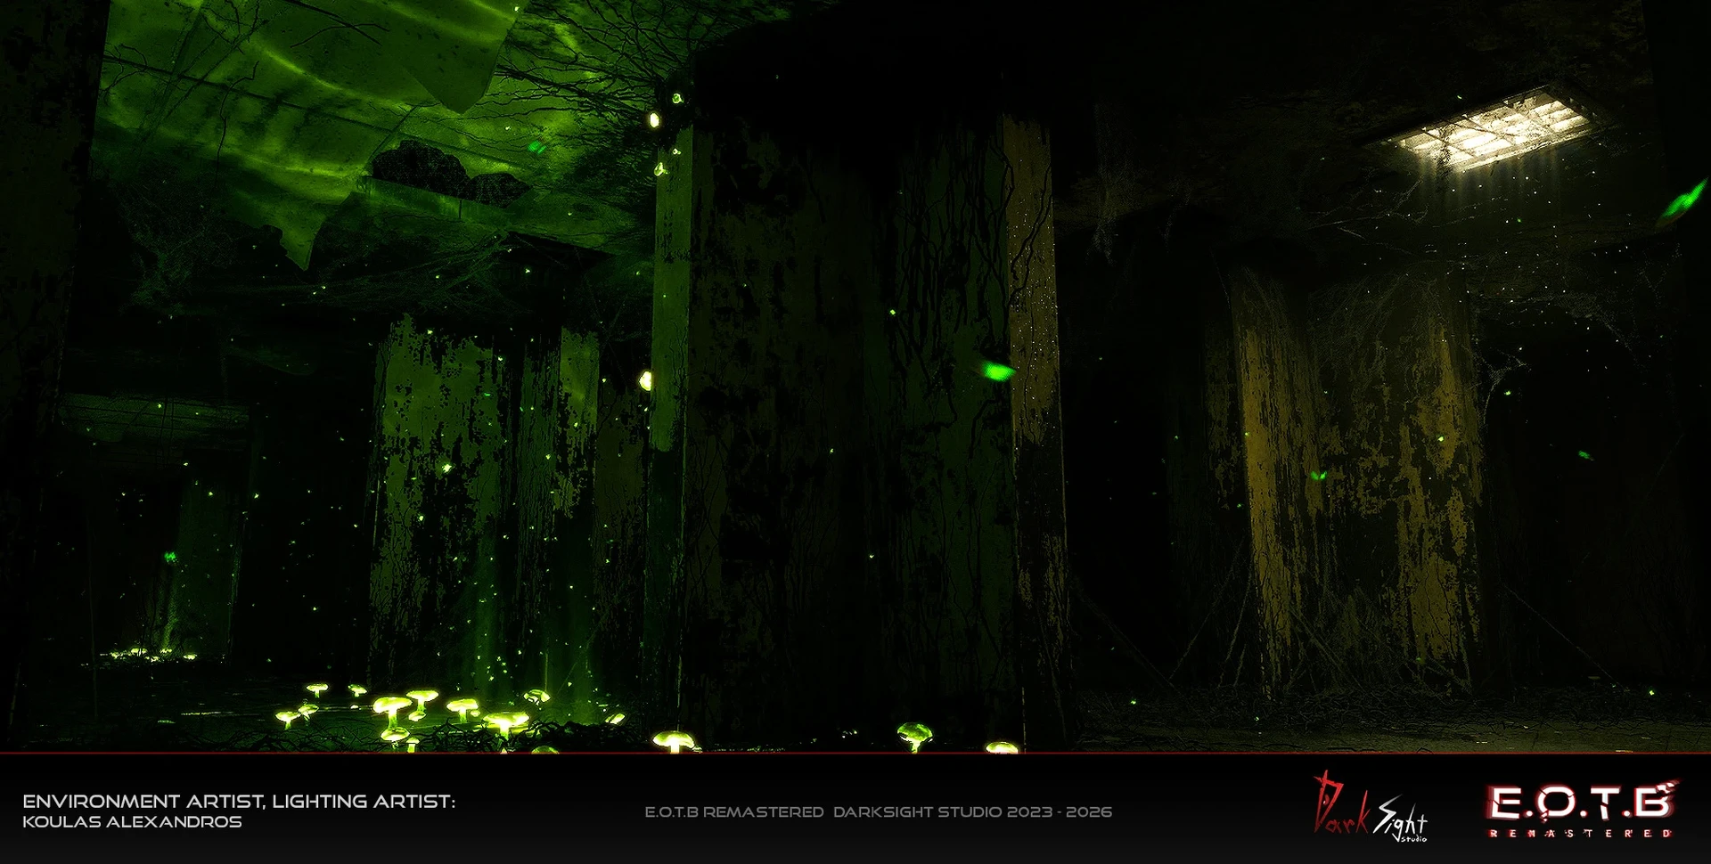Click the E.O.T.B Remastered logo
Image resolution: width=1711 pixels, height=864 pixels.
click(x=1582, y=809)
